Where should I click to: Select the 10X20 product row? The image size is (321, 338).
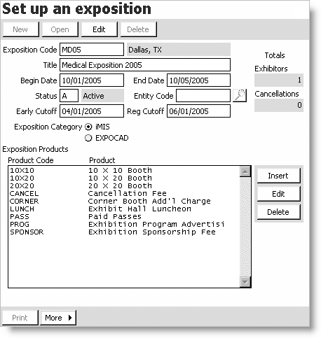point(124,178)
